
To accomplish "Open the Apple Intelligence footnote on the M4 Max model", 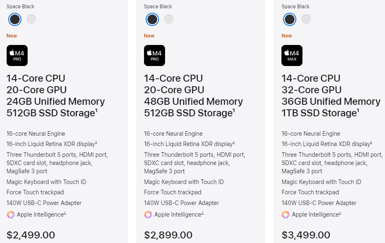I will coord(340,213).
